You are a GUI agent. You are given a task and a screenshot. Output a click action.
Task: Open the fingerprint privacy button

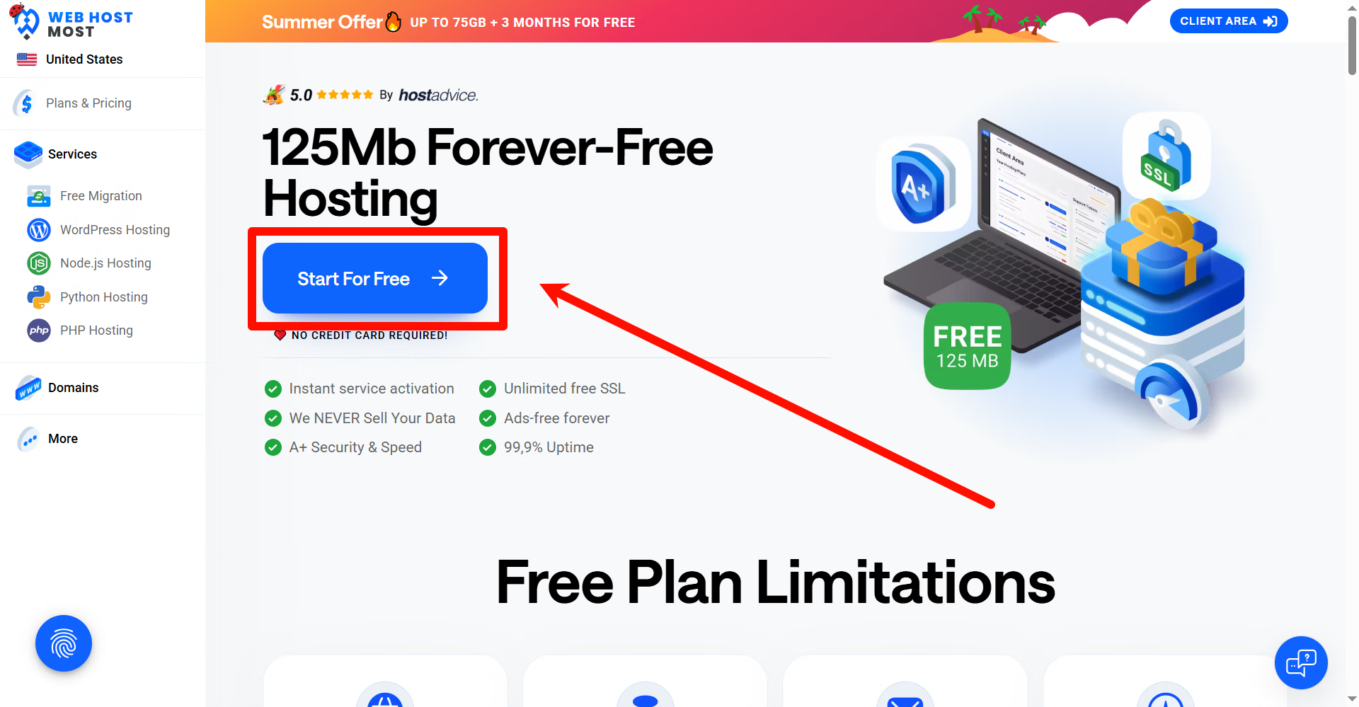pyautogui.click(x=64, y=643)
